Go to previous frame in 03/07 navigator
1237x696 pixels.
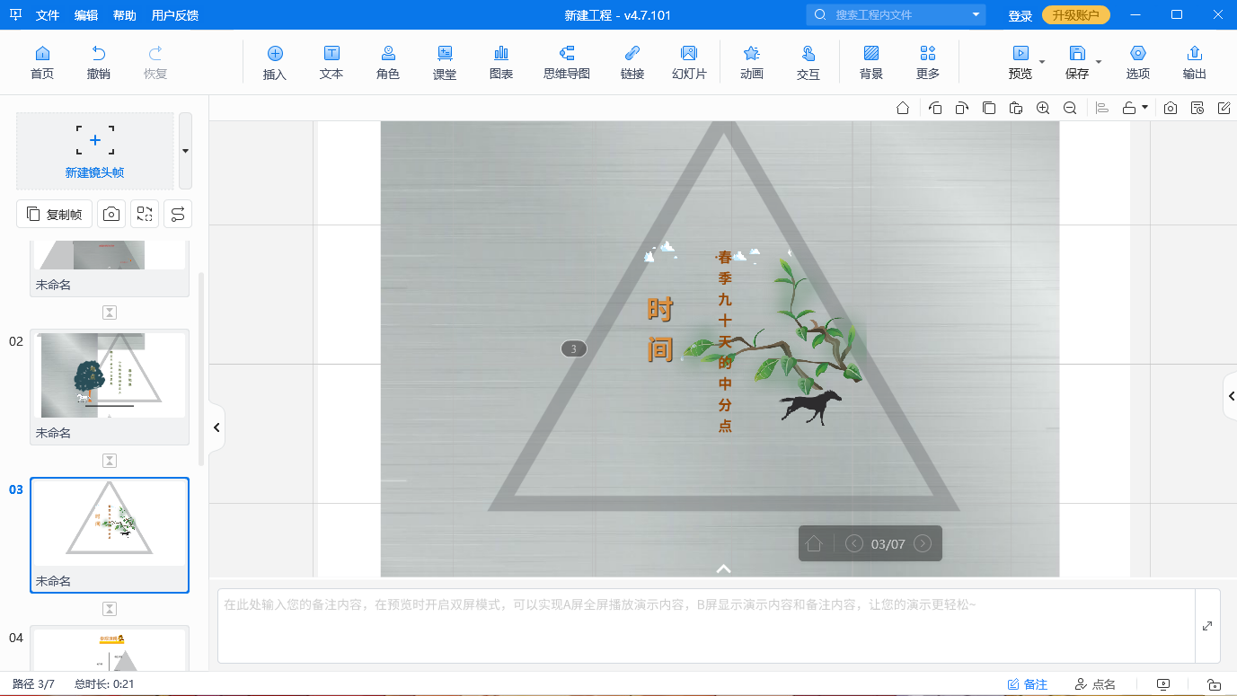pos(854,543)
